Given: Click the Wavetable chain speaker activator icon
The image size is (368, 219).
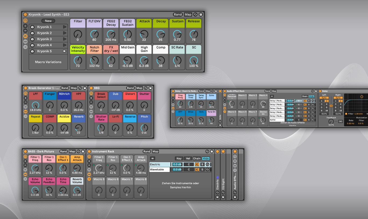Looking at the screenshot, I should (197, 169).
